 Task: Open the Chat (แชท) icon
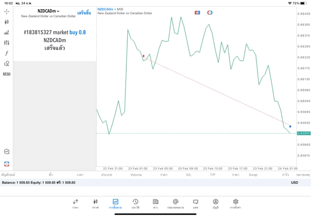coord(195,203)
